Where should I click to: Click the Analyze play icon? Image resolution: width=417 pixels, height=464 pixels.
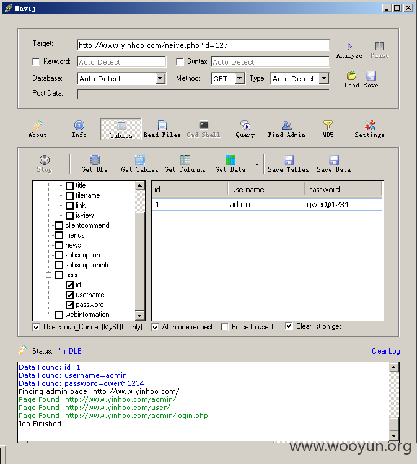tap(349, 46)
